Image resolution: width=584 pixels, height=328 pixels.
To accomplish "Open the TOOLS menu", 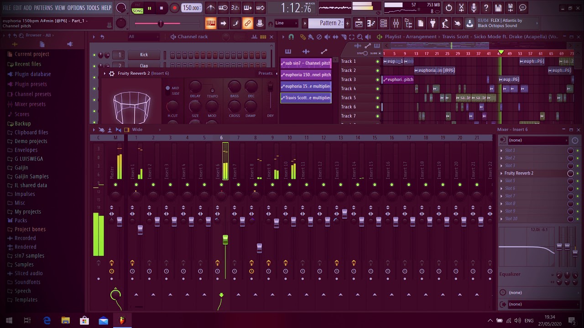I will (93, 8).
